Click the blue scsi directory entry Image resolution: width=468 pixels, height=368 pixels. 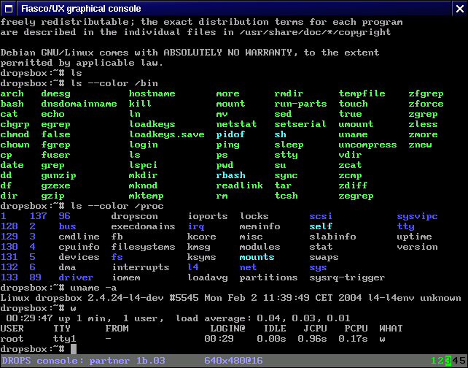coord(321,216)
